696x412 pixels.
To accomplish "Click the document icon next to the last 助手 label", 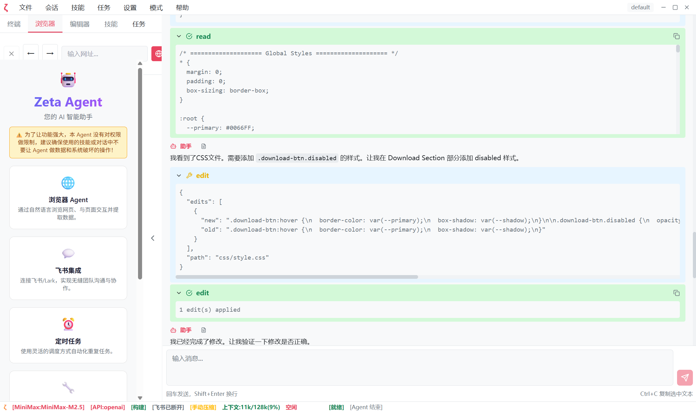I will click(204, 330).
